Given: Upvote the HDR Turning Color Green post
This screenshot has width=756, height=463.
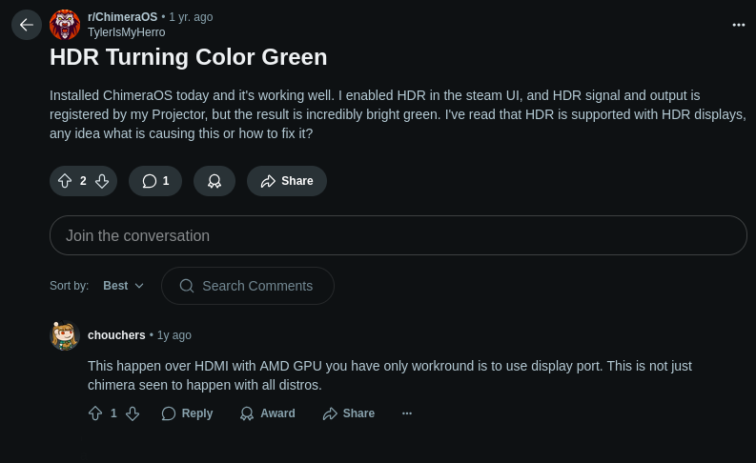Looking at the screenshot, I should point(65,181).
